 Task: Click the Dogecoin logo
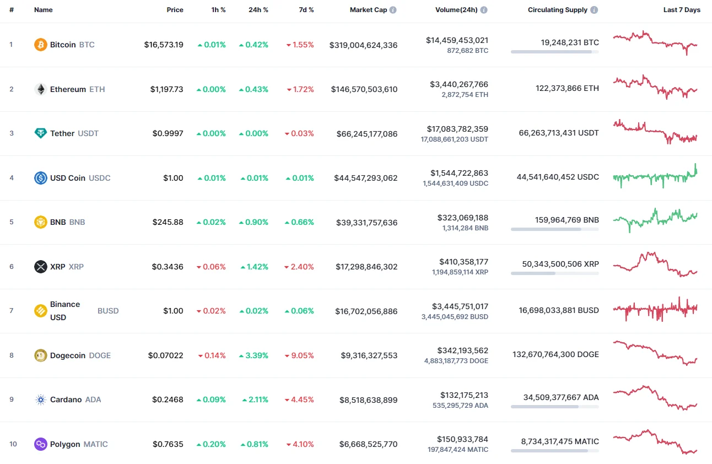40,355
